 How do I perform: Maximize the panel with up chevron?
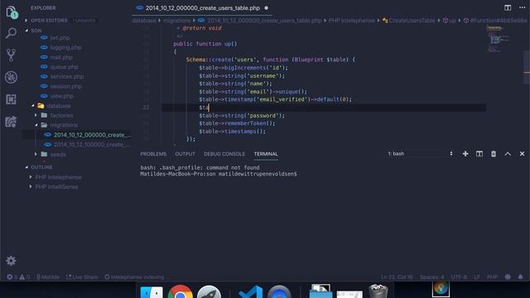(x=508, y=154)
